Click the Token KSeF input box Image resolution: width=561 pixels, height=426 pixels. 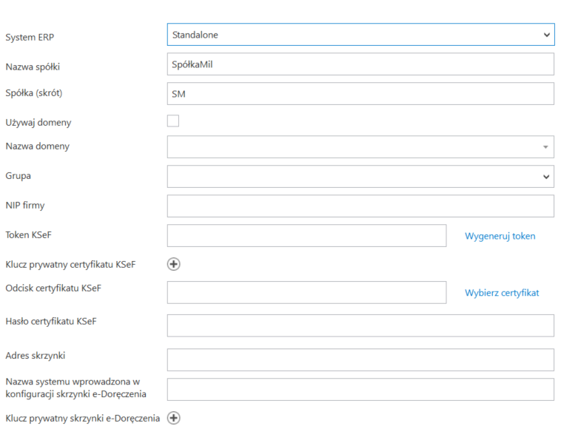306,236
